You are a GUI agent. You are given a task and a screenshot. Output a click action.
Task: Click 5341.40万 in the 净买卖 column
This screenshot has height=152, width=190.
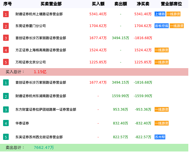tap(143, 14)
